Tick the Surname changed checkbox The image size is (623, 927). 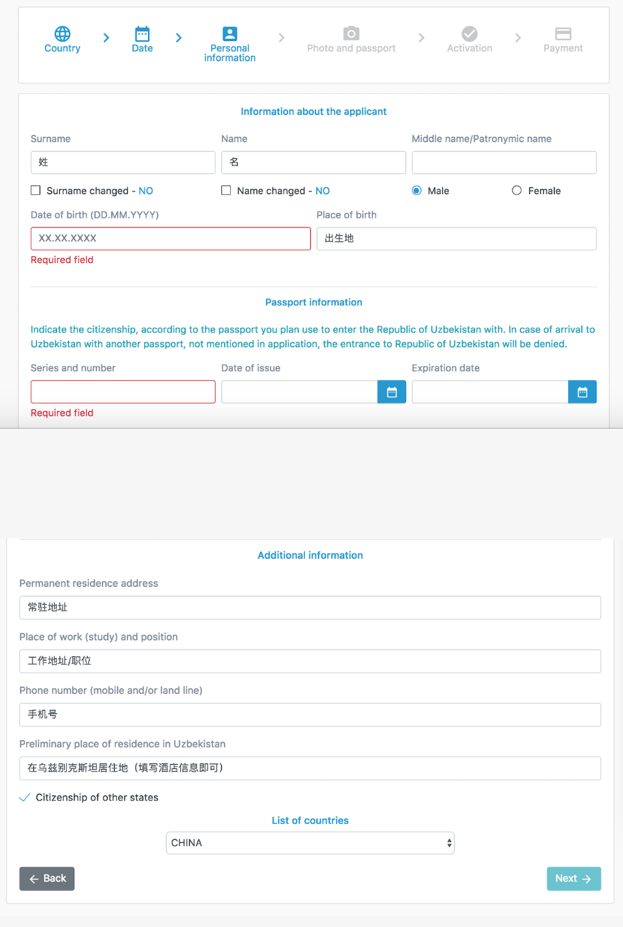[x=35, y=191]
